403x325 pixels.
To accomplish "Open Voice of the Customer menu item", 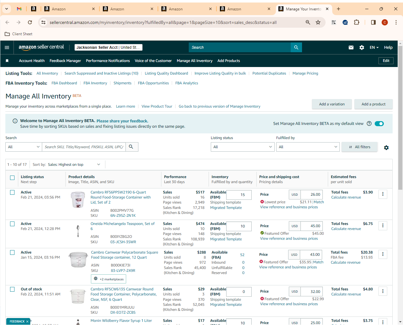I will coord(153,61).
